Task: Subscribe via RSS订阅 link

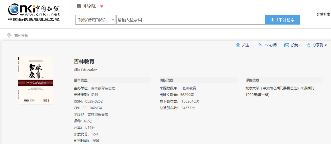Action: coord(270,45)
